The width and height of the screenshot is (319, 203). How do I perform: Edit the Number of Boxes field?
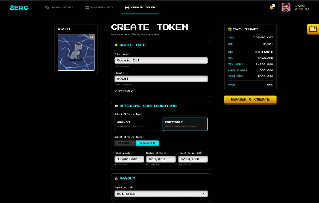[161, 159]
